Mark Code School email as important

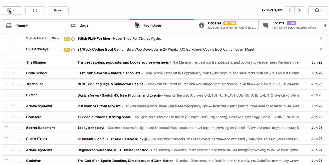20,73
